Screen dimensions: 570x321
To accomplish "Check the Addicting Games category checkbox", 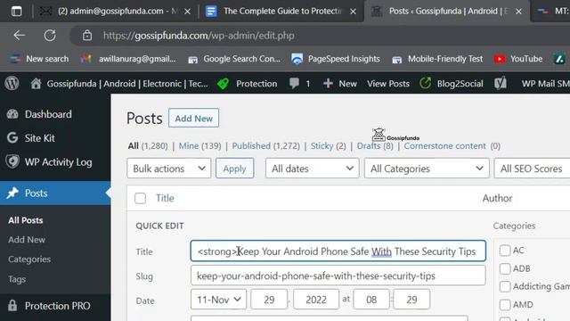I will (505, 286).
